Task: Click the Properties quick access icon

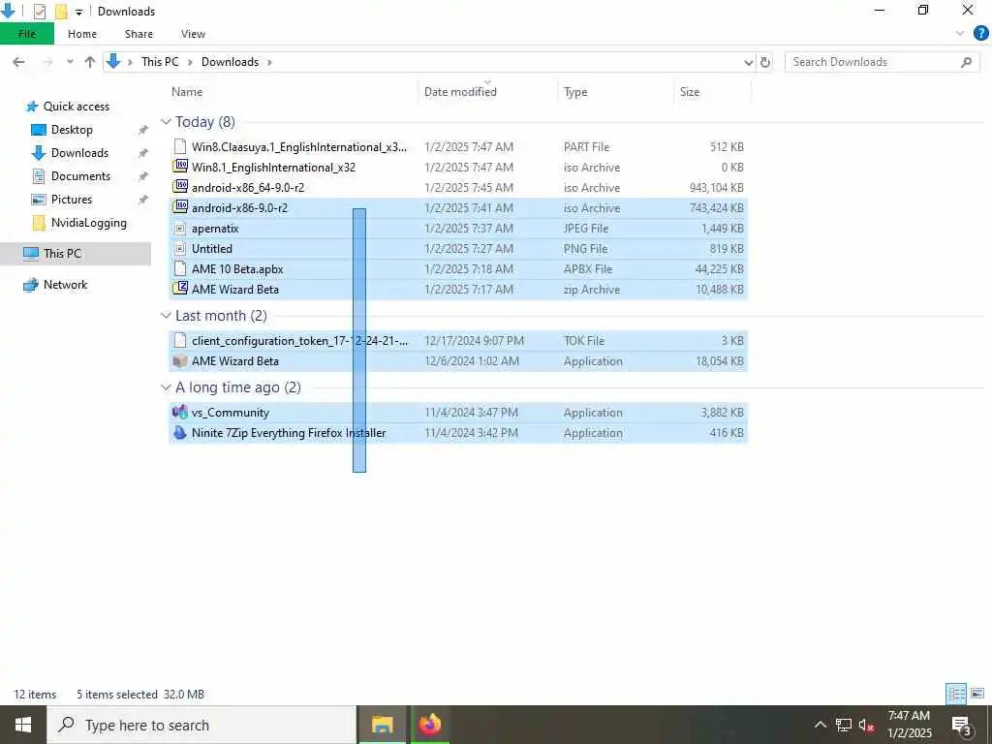Action: pos(40,11)
